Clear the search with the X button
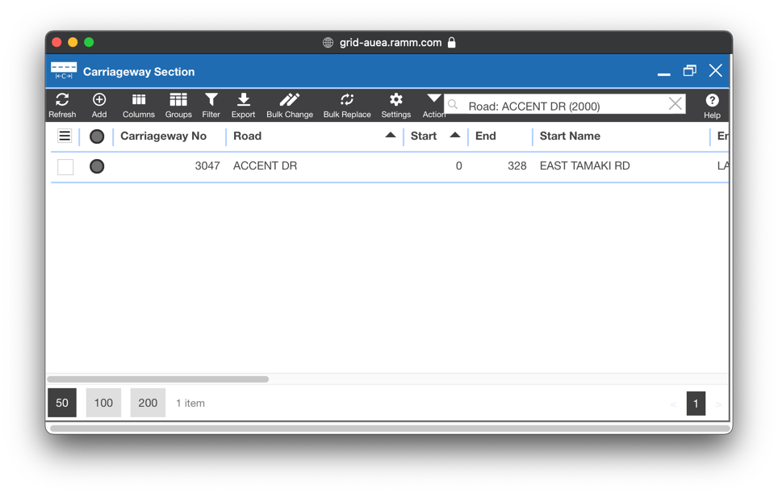 675,105
